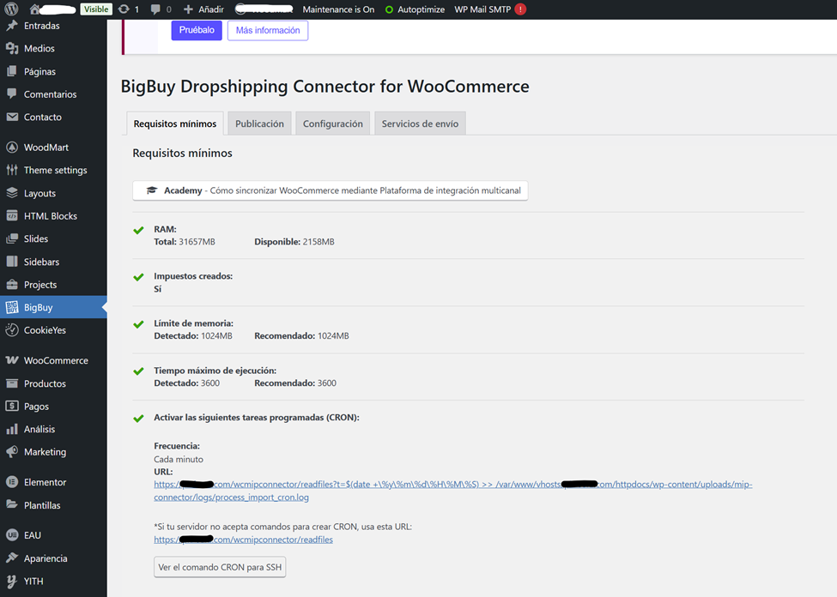Open the Servicios de envío tab

coord(420,124)
